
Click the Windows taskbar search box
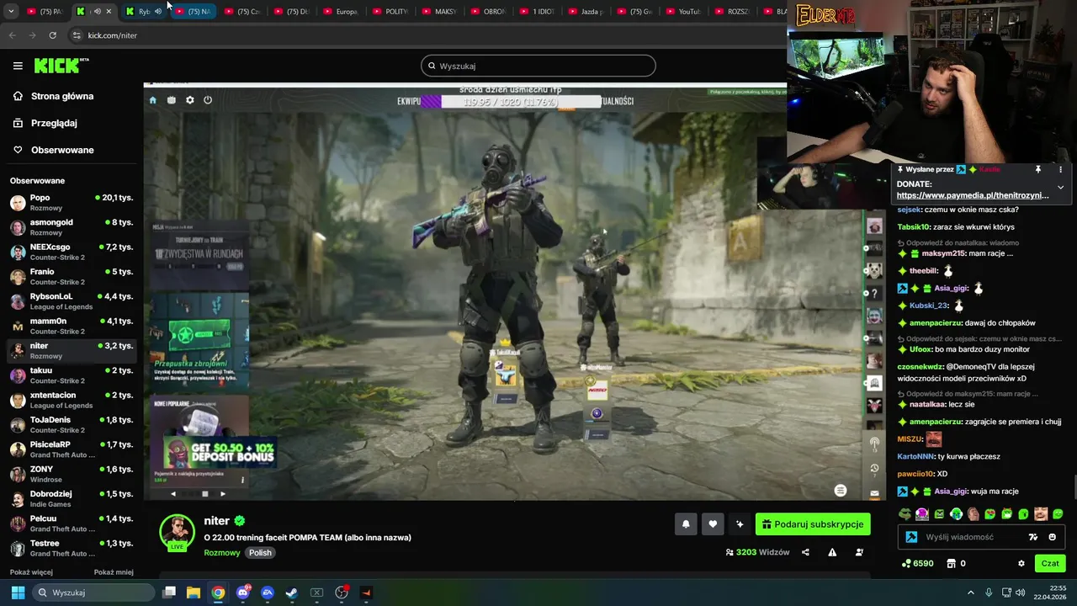(93, 593)
